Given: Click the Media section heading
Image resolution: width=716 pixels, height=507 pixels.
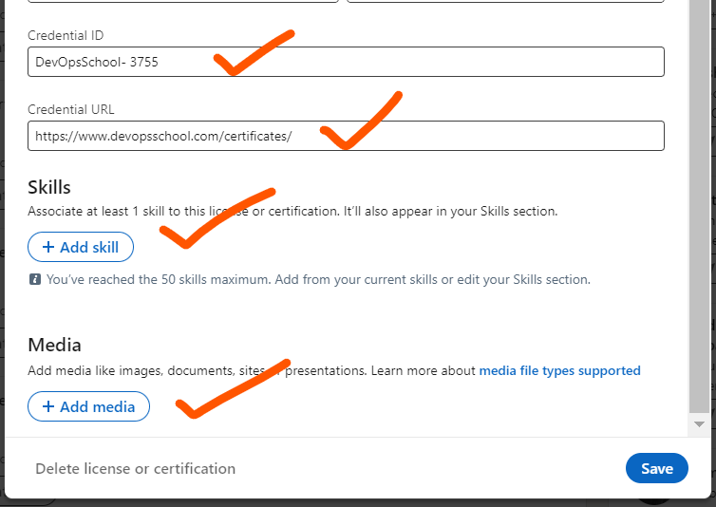Looking at the screenshot, I should (x=54, y=345).
